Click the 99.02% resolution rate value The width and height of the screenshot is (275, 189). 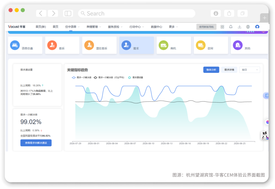click(x=31, y=122)
